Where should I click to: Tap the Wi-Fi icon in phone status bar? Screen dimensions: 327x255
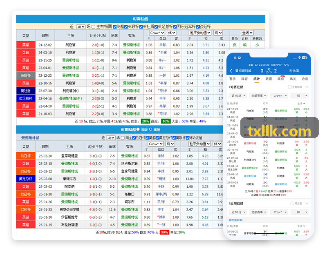[300, 58]
